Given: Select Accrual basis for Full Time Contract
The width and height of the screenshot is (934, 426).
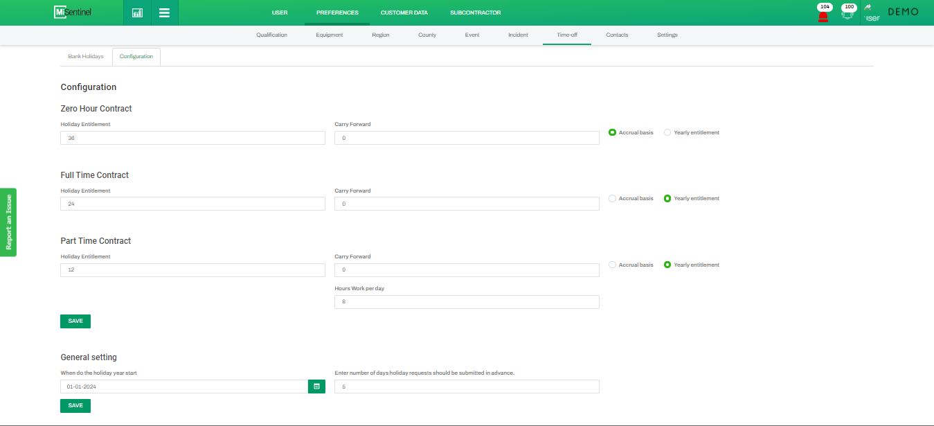Looking at the screenshot, I should point(612,199).
